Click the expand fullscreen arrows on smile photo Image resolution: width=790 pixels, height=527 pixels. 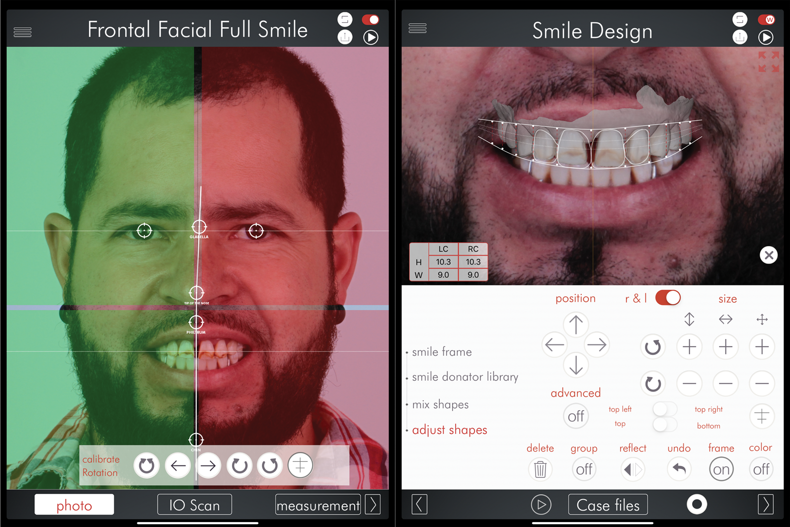(768, 62)
